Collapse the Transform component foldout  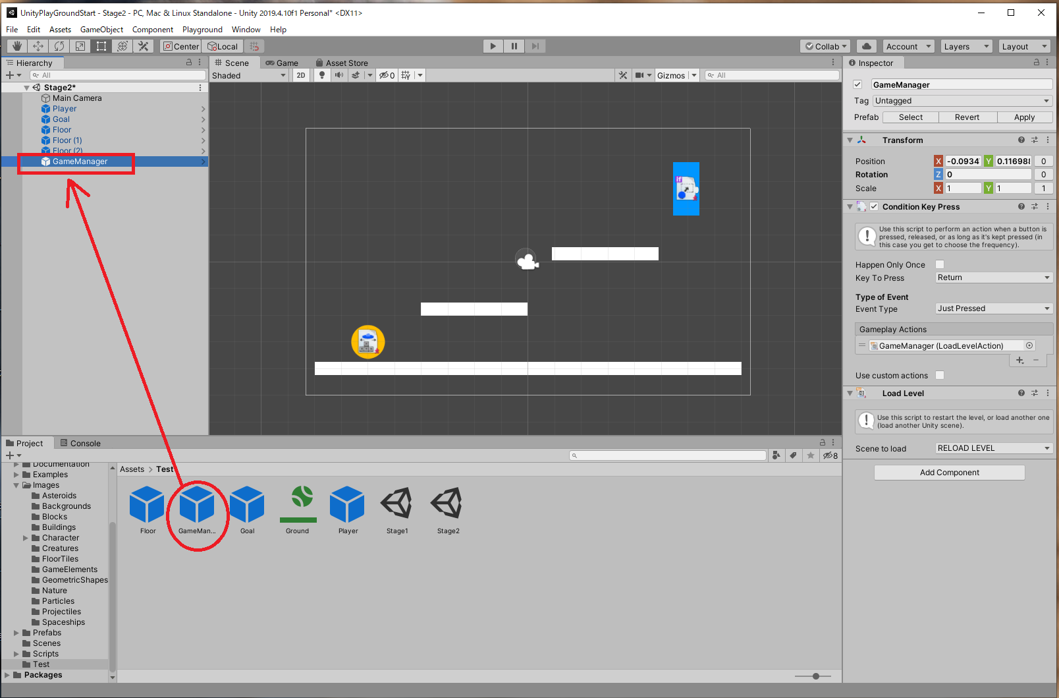click(x=850, y=140)
